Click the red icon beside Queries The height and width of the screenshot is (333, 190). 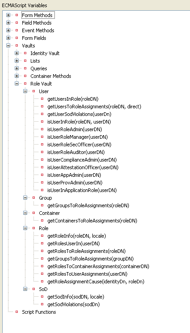(25, 68)
